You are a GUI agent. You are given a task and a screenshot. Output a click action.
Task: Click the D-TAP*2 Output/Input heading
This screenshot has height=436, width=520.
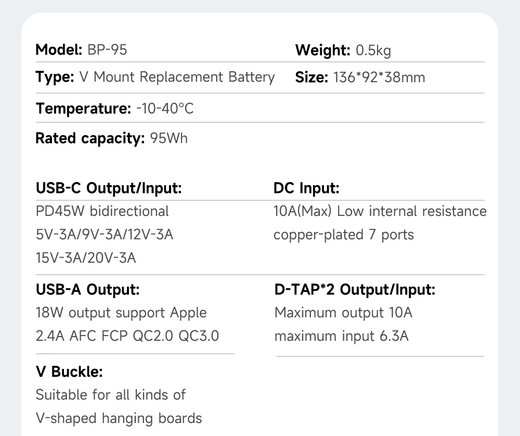pyautogui.click(x=355, y=289)
